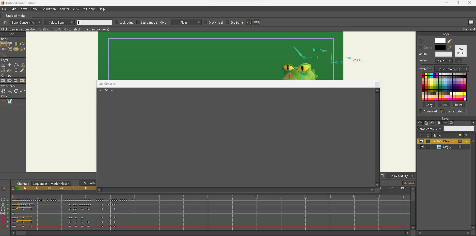Viewport: 476px width, 236px height.
Task: Click the Delete Layer trash icon
Action: (x=439, y=123)
